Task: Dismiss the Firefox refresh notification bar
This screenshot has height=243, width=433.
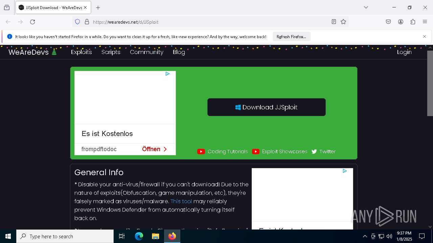Action: pos(425,36)
